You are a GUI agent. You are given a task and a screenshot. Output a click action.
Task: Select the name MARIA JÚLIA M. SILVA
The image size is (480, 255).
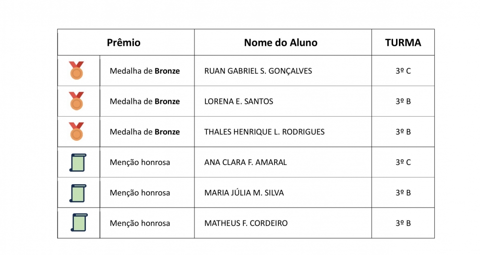click(244, 193)
